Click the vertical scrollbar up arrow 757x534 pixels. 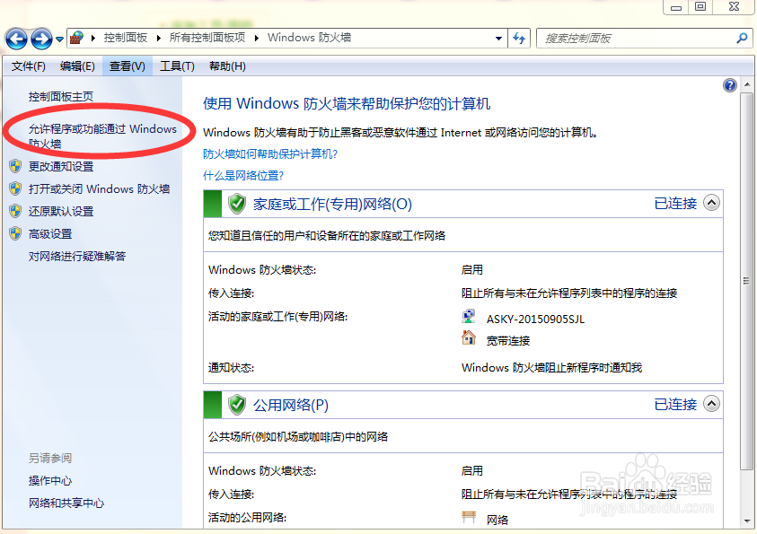click(747, 85)
